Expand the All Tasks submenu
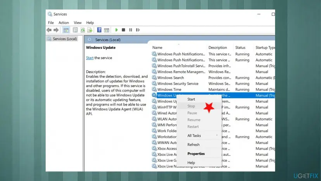 point(199,136)
